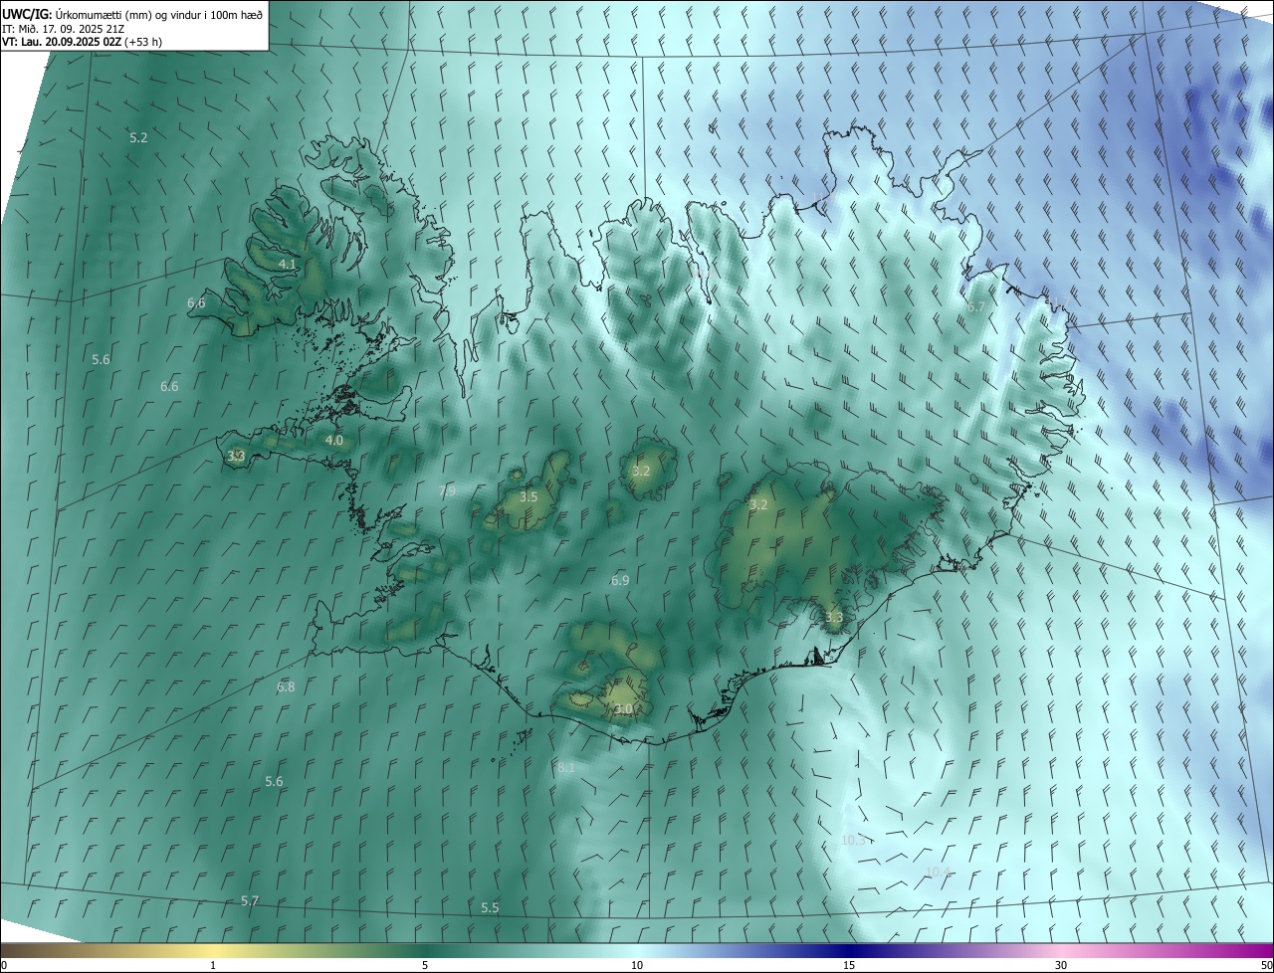Click the 6.8 value label

click(x=286, y=686)
